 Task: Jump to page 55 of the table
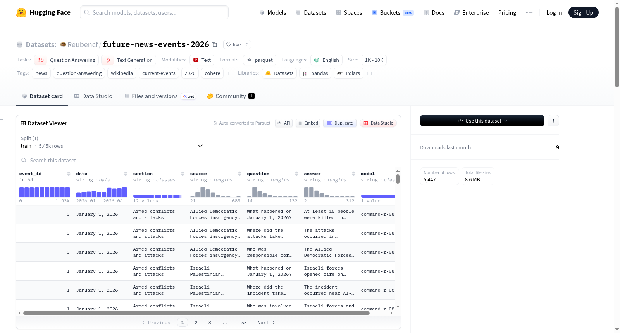(244, 323)
